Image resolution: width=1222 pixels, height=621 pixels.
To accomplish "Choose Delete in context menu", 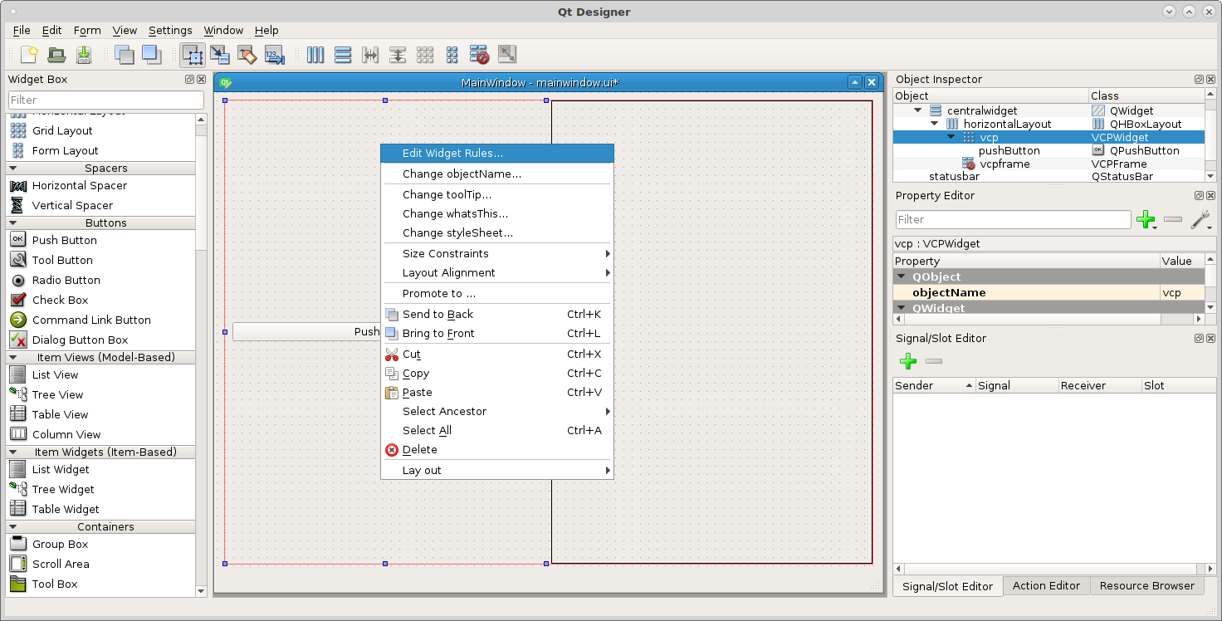I will click(497, 449).
